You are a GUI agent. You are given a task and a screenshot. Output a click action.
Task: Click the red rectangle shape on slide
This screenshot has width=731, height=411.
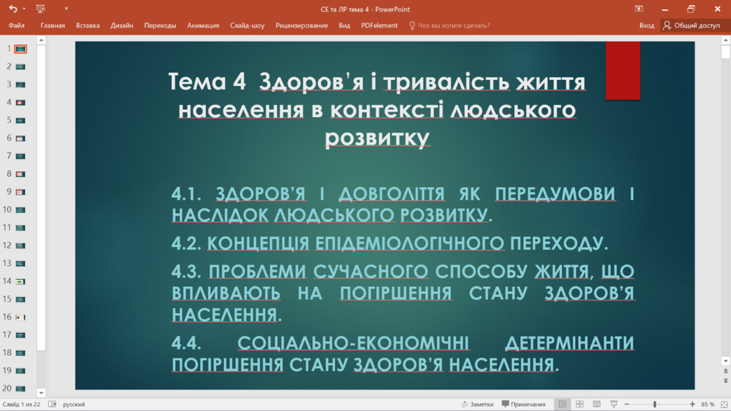[x=623, y=71]
